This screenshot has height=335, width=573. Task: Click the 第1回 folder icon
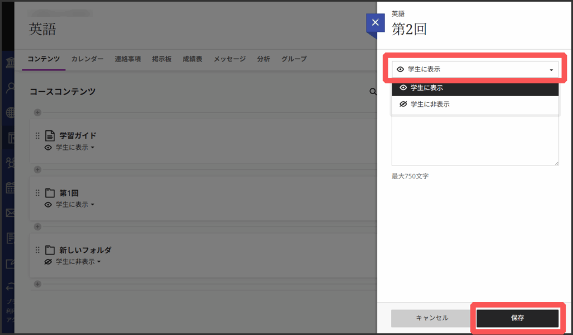(x=50, y=193)
